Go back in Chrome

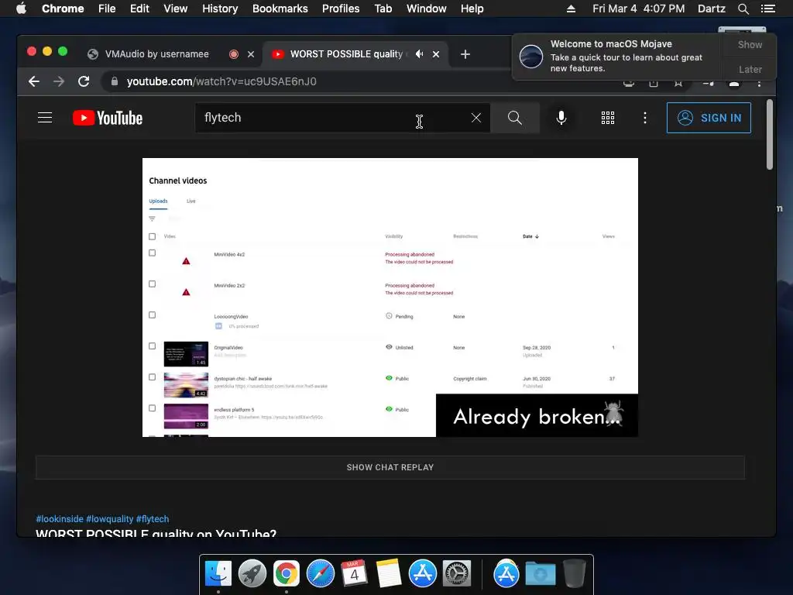tap(34, 81)
